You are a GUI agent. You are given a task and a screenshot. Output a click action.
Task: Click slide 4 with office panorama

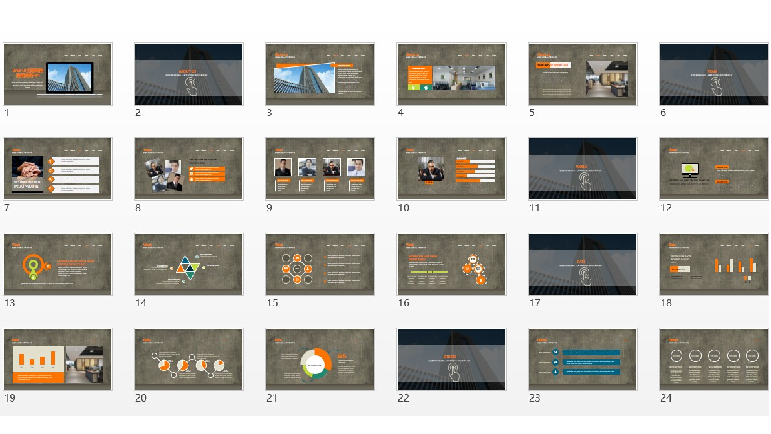[x=451, y=74]
